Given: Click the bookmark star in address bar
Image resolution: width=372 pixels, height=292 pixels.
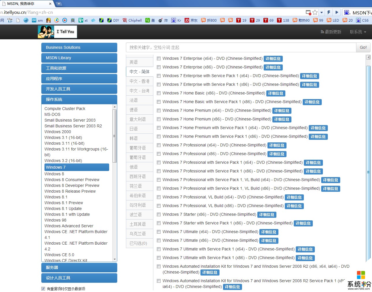Looking at the screenshot, I should click(x=315, y=12).
